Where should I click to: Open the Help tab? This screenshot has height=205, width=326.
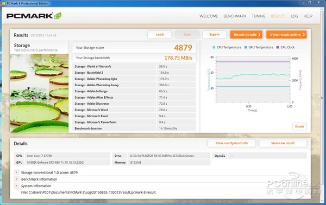pos(308,16)
